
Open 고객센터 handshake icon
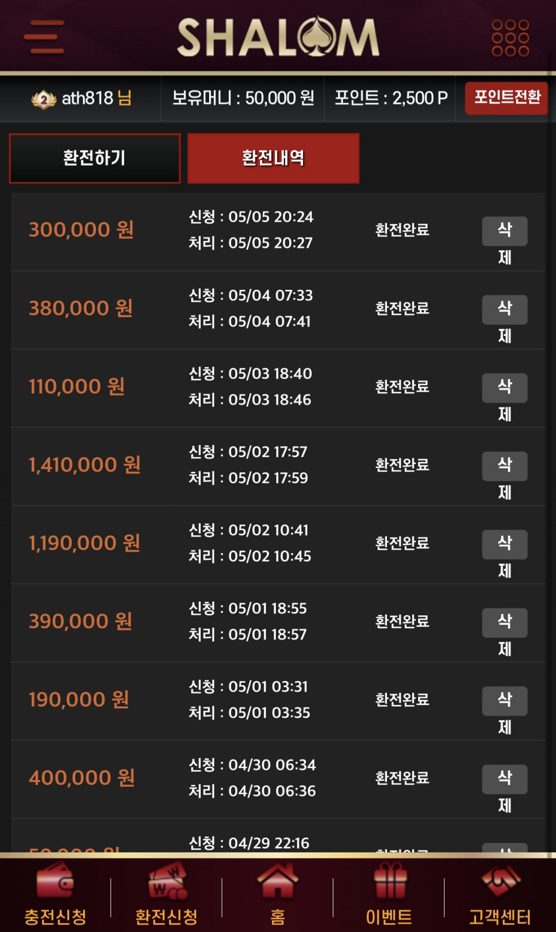pos(500,879)
